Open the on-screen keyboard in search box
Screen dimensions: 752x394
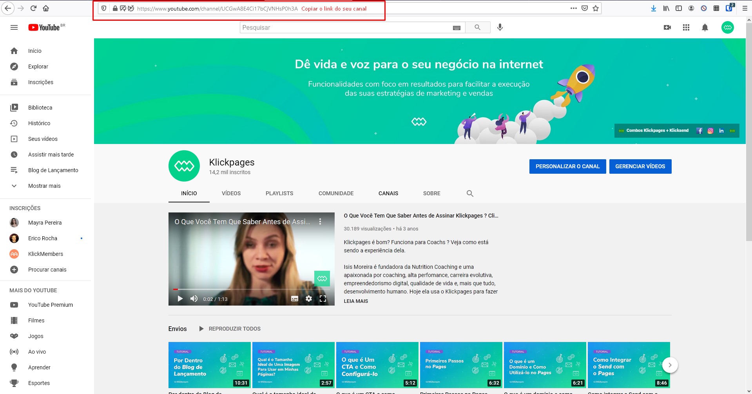pyautogui.click(x=457, y=28)
